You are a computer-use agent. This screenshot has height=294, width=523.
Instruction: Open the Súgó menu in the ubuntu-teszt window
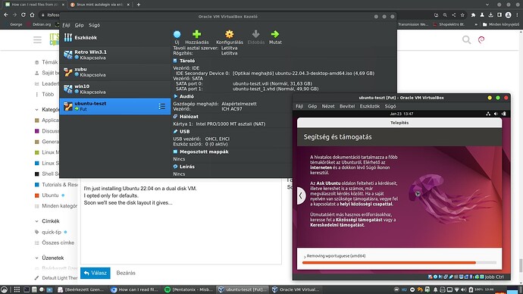coord(390,106)
